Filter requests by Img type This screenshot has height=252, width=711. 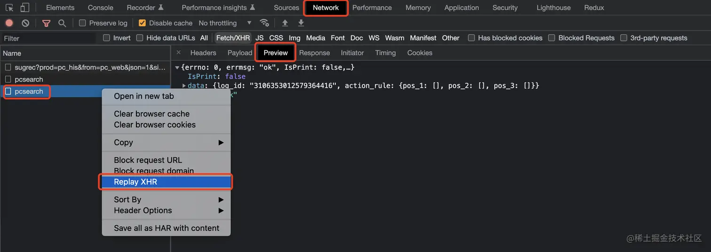pos(294,38)
